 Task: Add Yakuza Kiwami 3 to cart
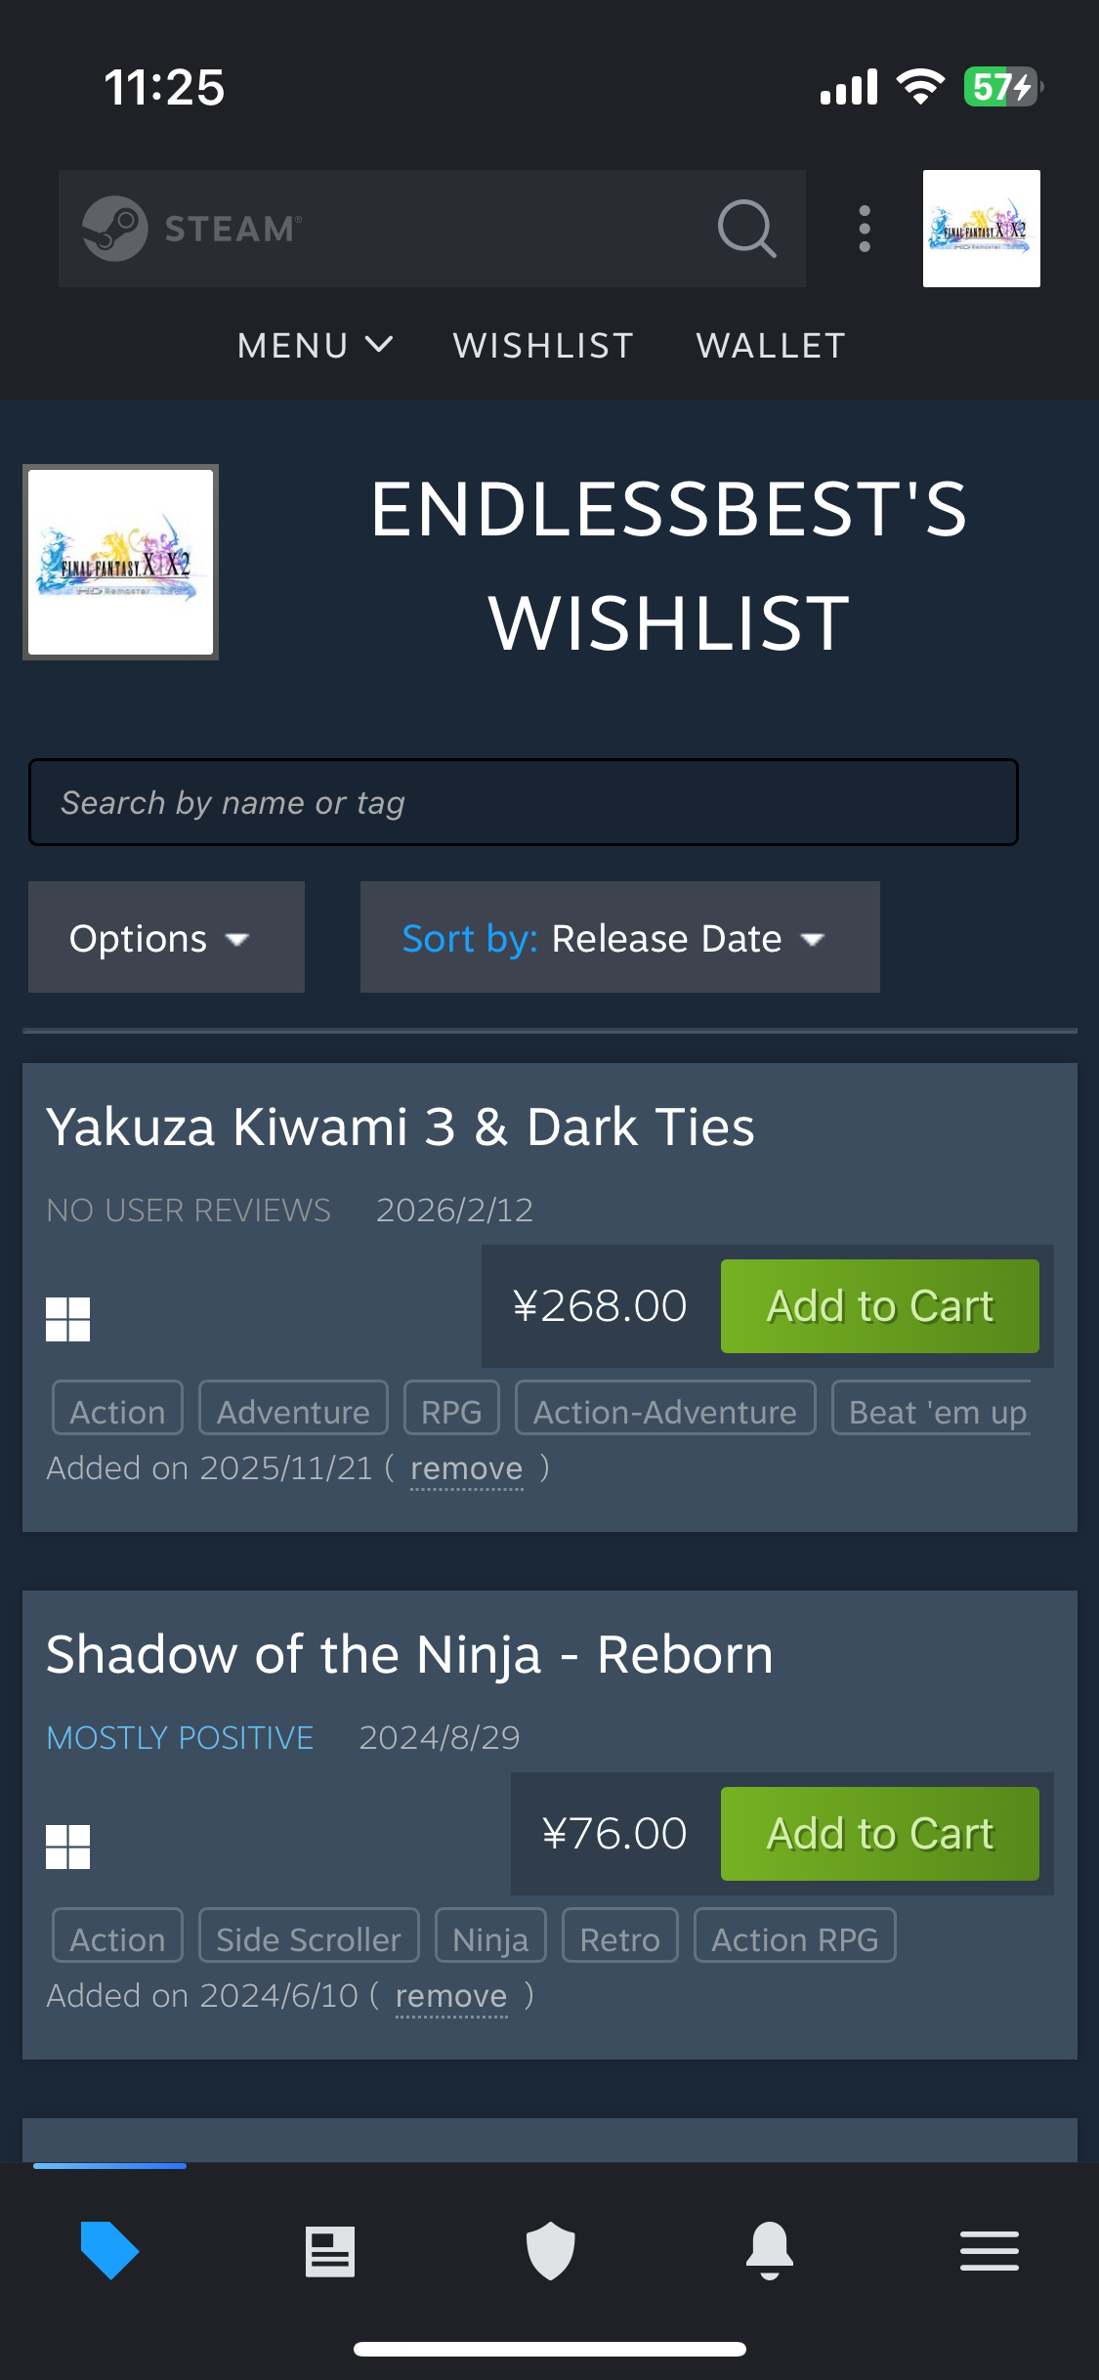coord(879,1306)
